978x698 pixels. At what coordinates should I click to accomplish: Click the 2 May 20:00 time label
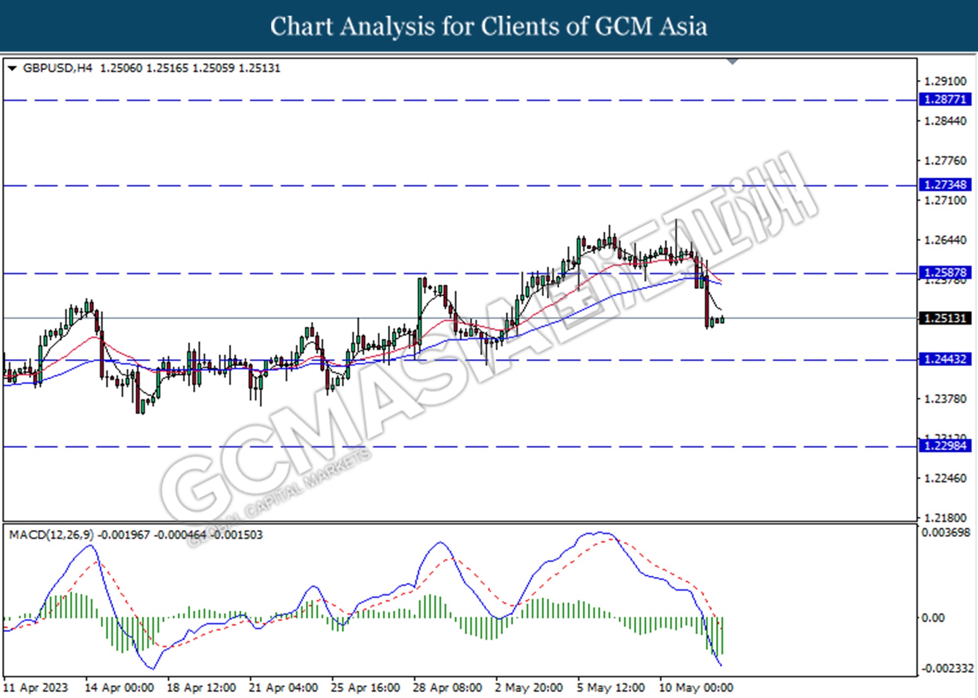pos(529,688)
